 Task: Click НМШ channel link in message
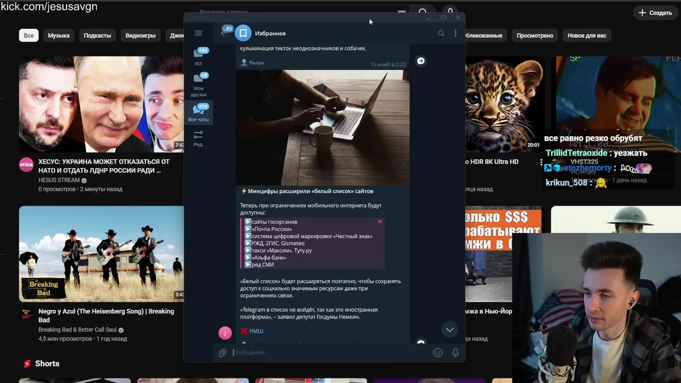[256, 331]
